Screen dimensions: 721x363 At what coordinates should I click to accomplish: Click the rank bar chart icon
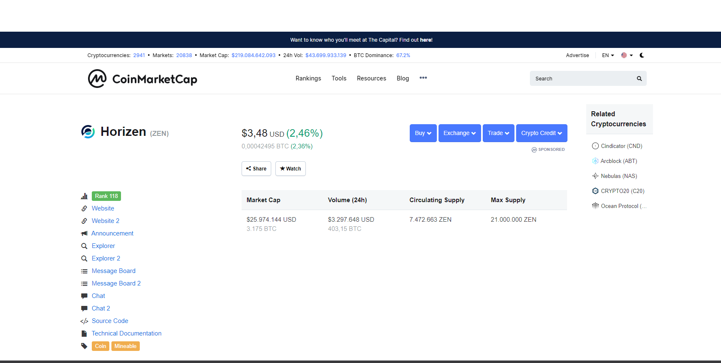coord(84,196)
